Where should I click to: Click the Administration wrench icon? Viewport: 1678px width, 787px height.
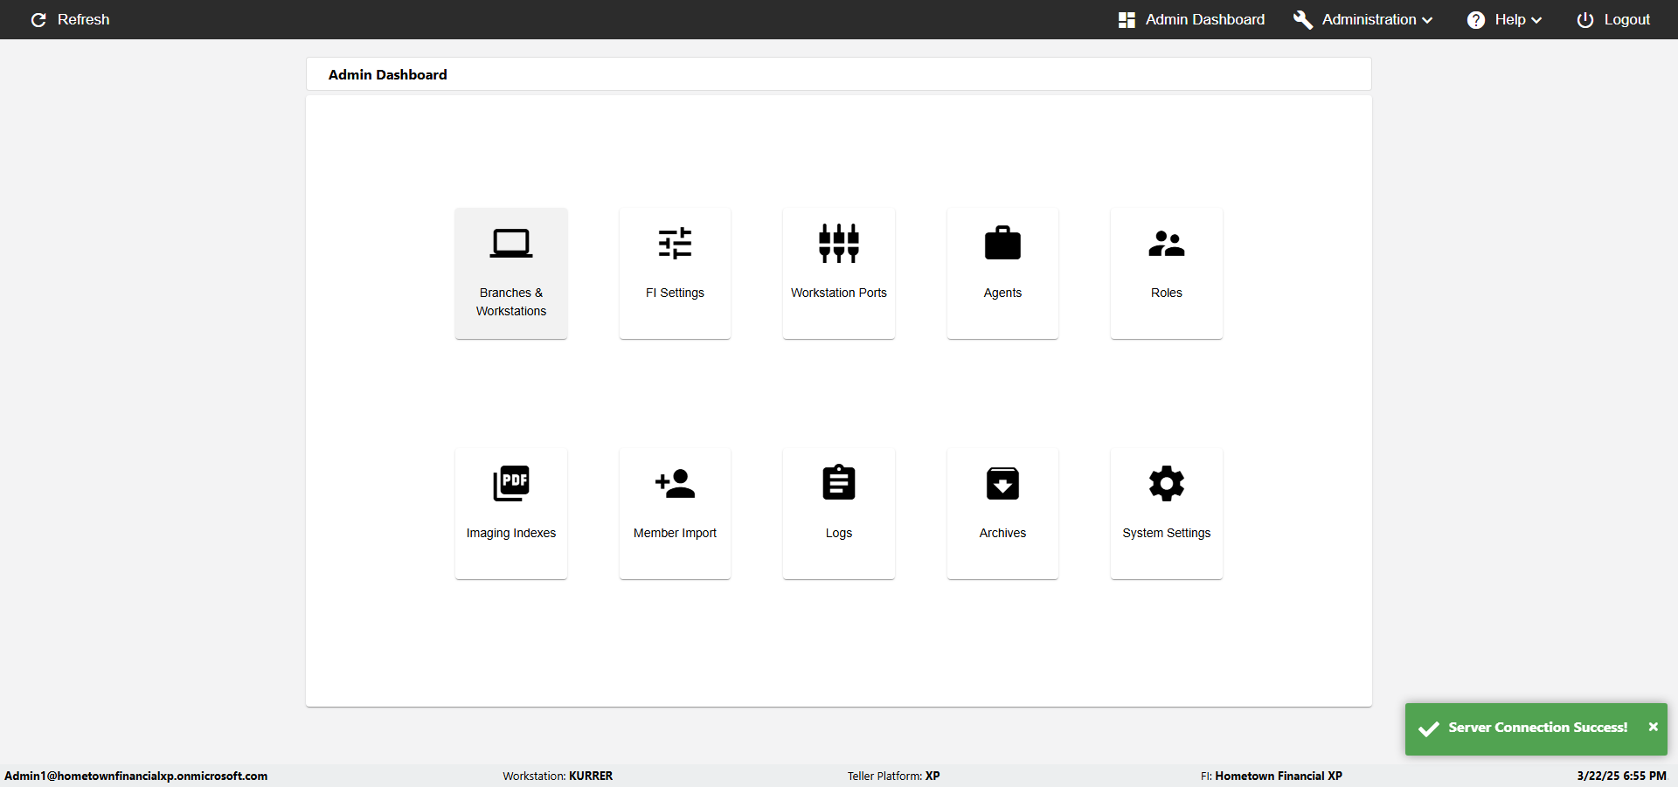[1303, 19]
